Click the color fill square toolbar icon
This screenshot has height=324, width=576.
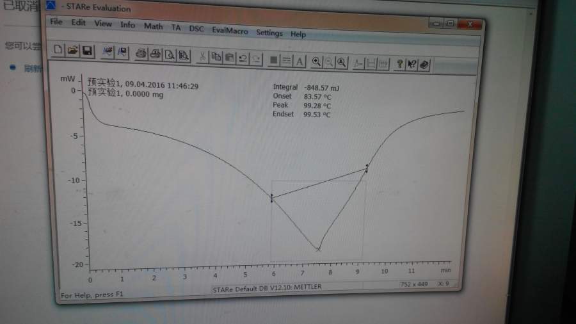[x=273, y=60]
